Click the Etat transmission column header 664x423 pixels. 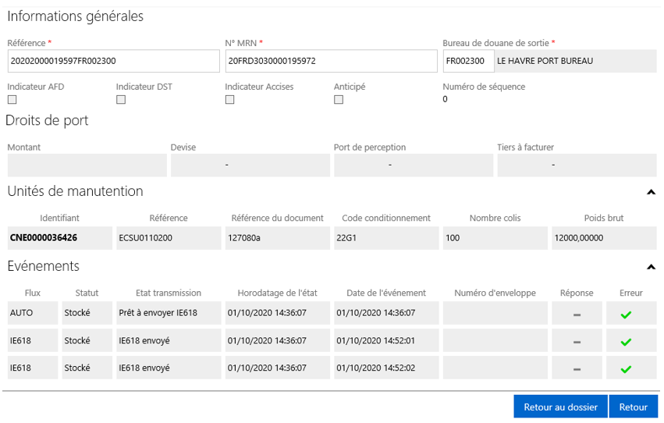click(168, 293)
